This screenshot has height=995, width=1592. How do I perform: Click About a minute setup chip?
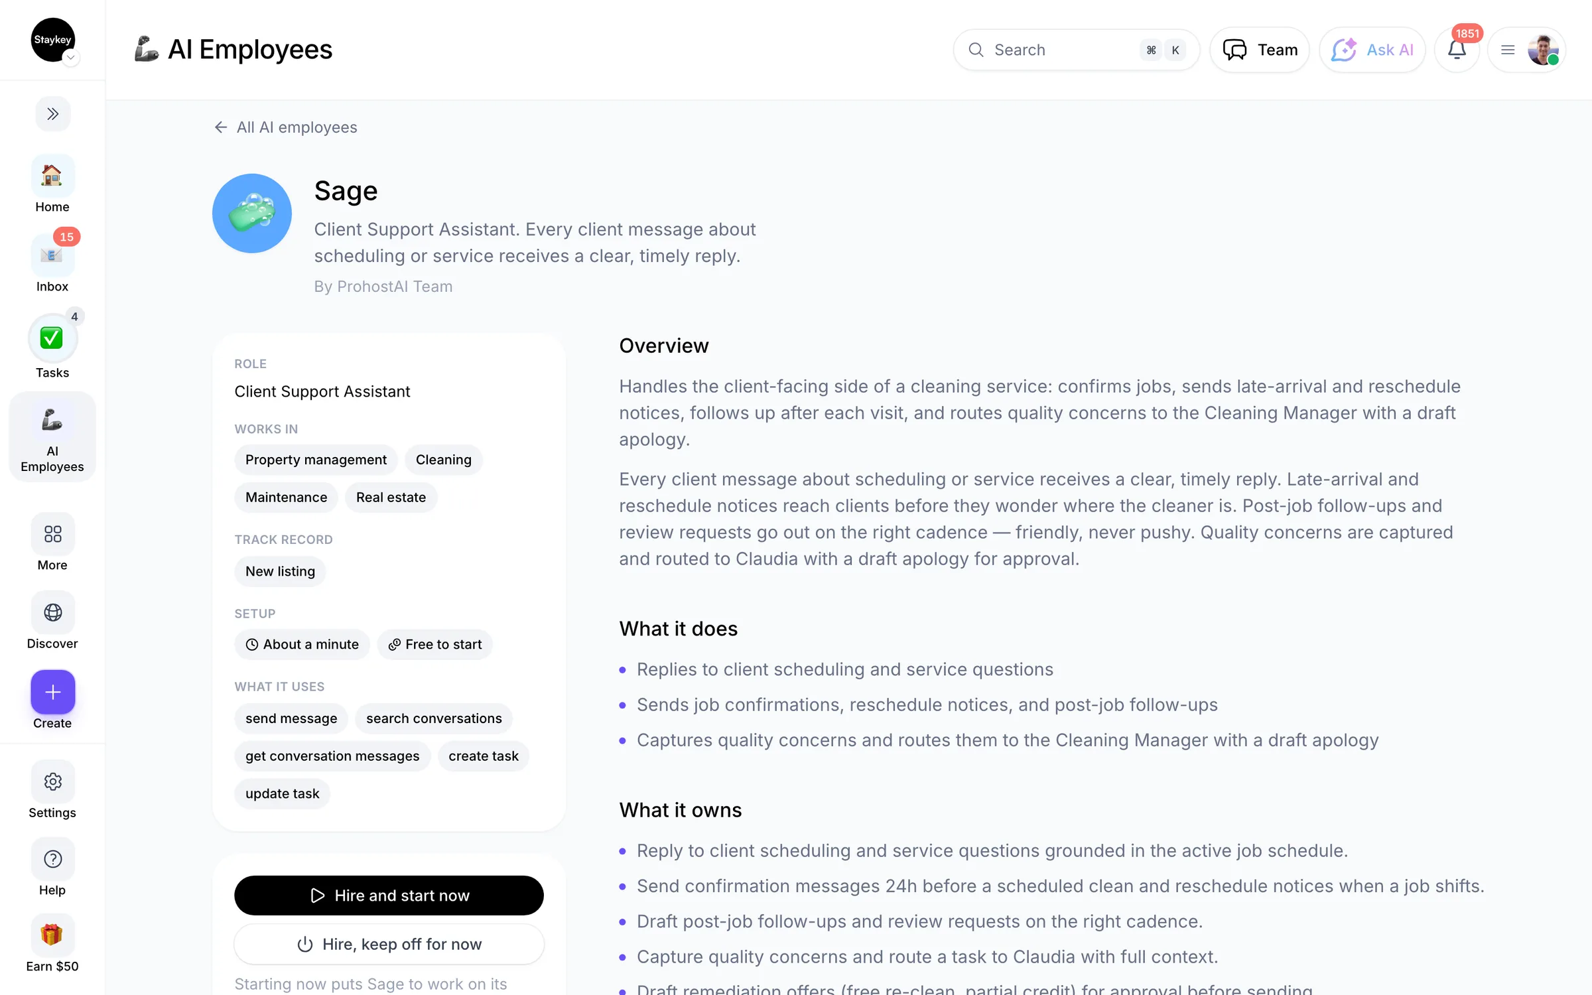pos(302,644)
